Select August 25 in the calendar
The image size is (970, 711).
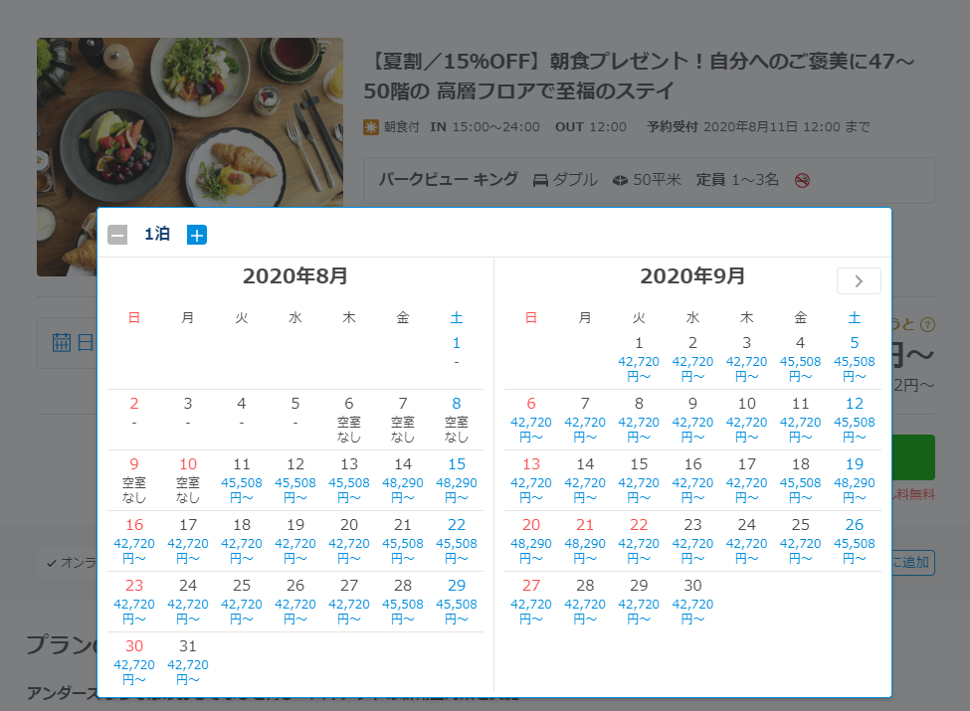click(242, 602)
